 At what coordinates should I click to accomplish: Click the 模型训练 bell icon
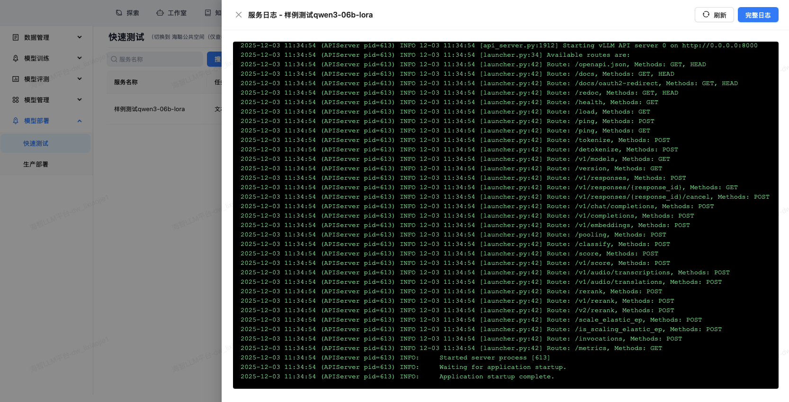[x=16, y=58]
